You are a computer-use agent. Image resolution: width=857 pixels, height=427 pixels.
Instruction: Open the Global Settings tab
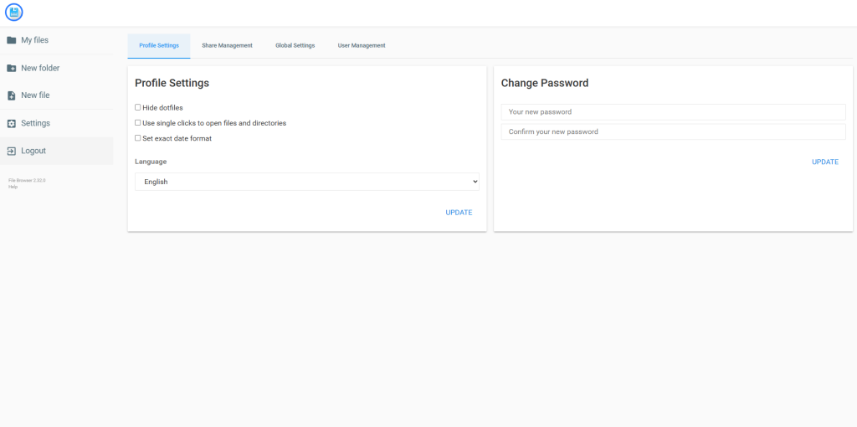[295, 45]
